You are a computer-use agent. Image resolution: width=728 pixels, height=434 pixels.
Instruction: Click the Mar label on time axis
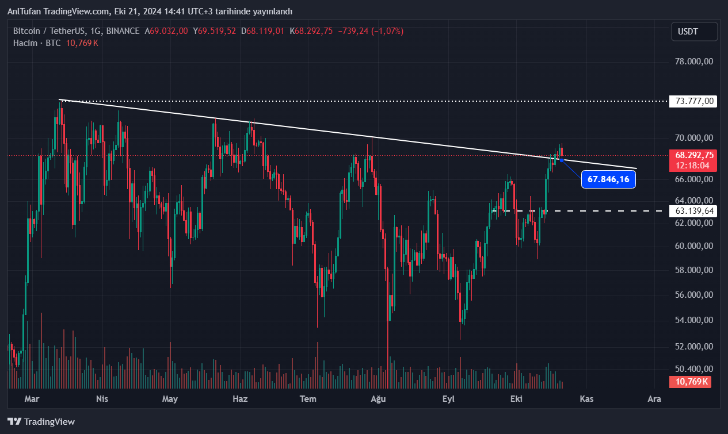point(32,399)
